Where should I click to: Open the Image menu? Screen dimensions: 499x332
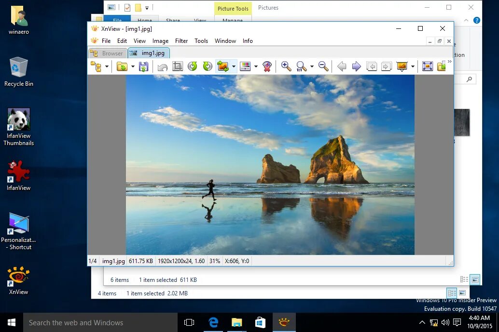[x=160, y=41]
